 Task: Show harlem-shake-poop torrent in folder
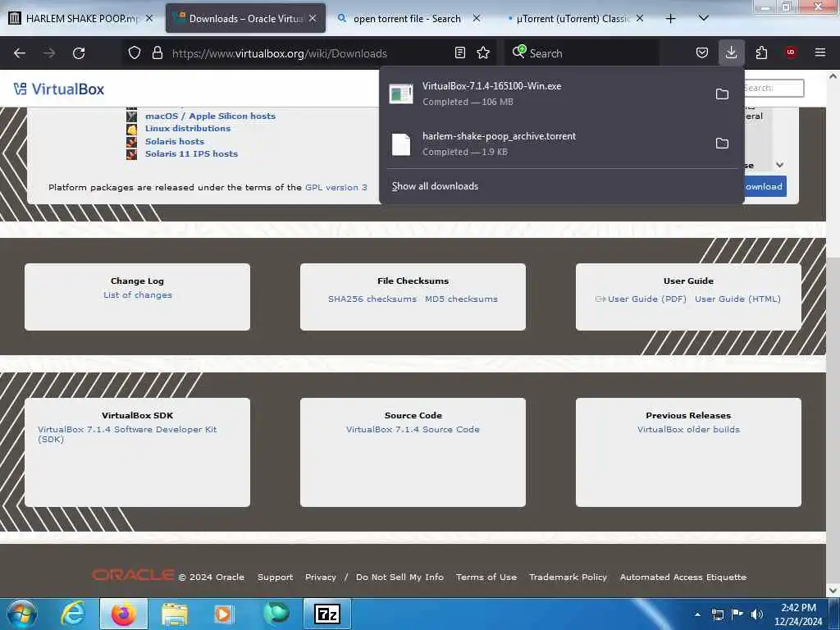(722, 143)
